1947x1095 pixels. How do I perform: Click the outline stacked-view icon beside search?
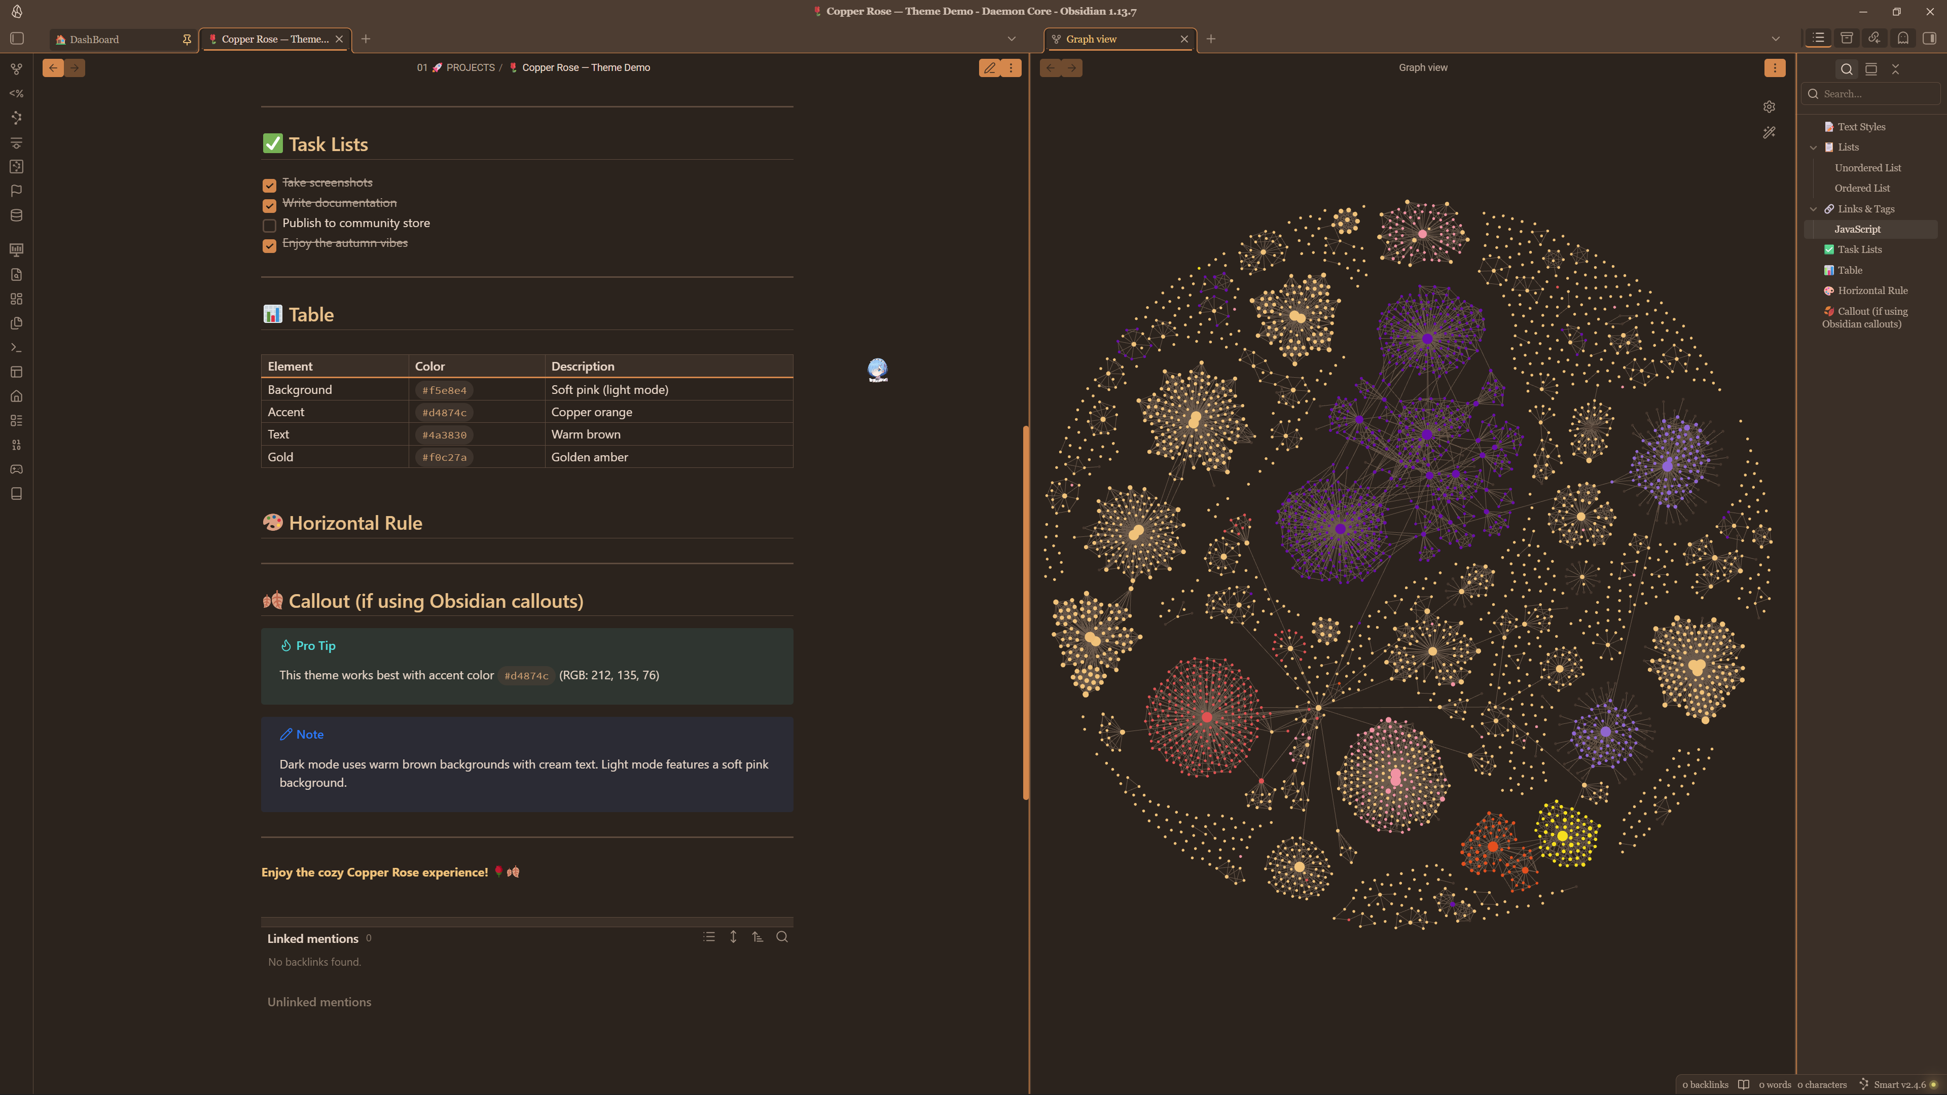[x=1871, y=69]
